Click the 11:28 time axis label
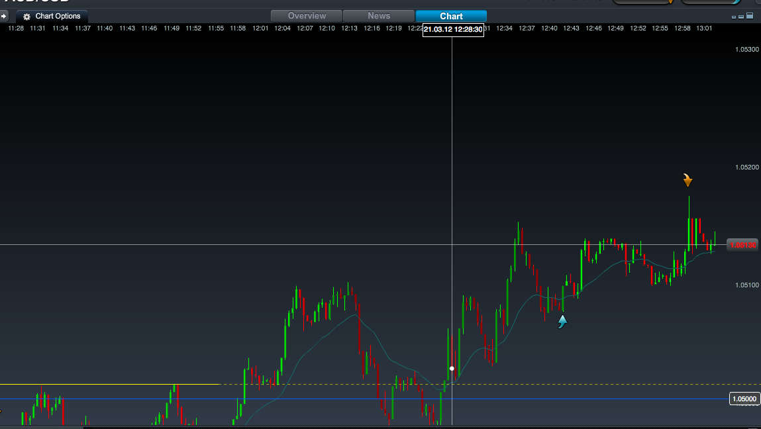 [16, 28]
